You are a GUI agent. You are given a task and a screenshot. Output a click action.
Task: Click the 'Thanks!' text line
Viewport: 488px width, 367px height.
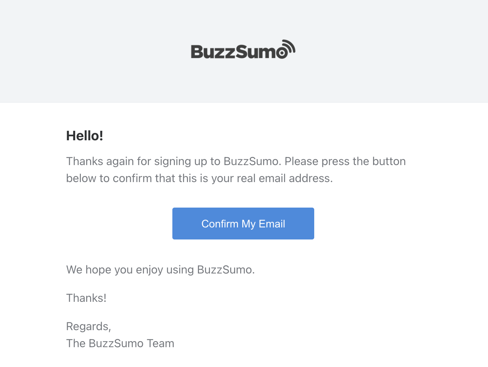[x=86, y=298]
